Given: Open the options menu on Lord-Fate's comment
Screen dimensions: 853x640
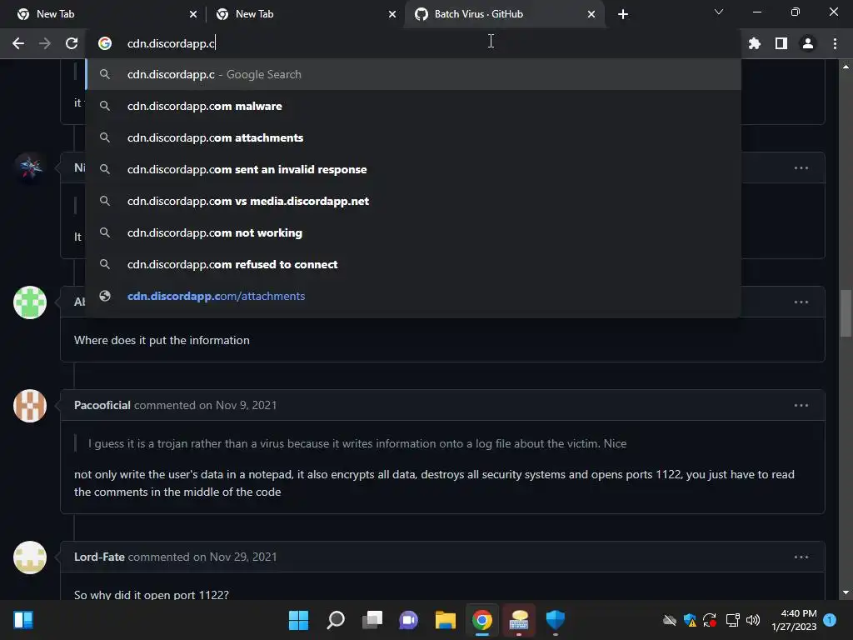Looking at the screenshot, I should point(801,557).
